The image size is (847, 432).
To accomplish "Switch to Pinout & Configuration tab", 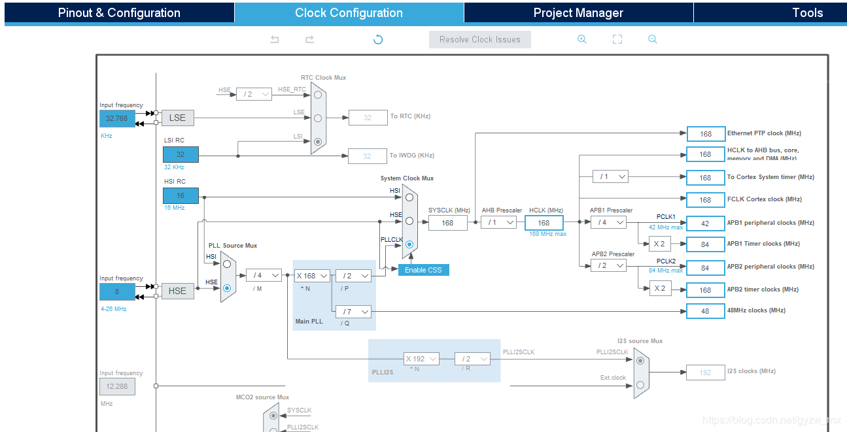I will tap(119, 12).
